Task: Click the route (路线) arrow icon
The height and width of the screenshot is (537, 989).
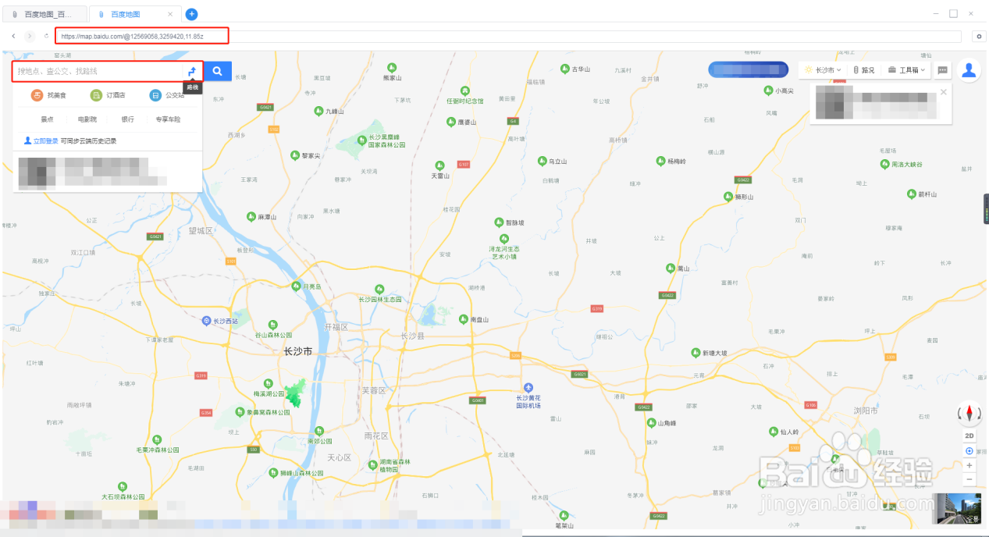Action: point(192,71)
